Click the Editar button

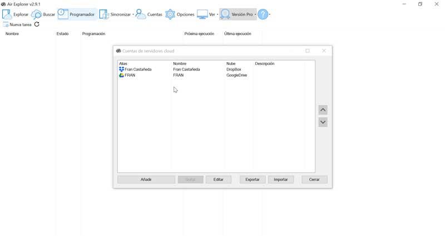coord(219,179)
